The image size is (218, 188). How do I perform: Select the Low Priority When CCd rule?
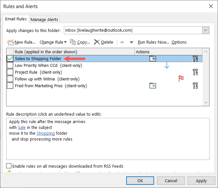[x=48, y=65]
